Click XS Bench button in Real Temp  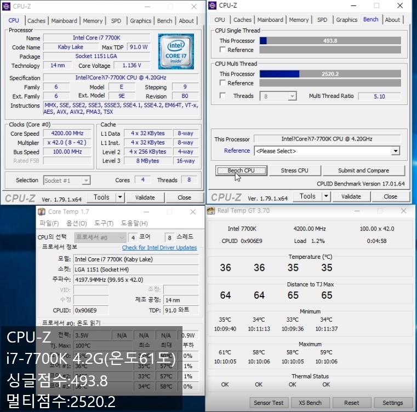(310, 403)
